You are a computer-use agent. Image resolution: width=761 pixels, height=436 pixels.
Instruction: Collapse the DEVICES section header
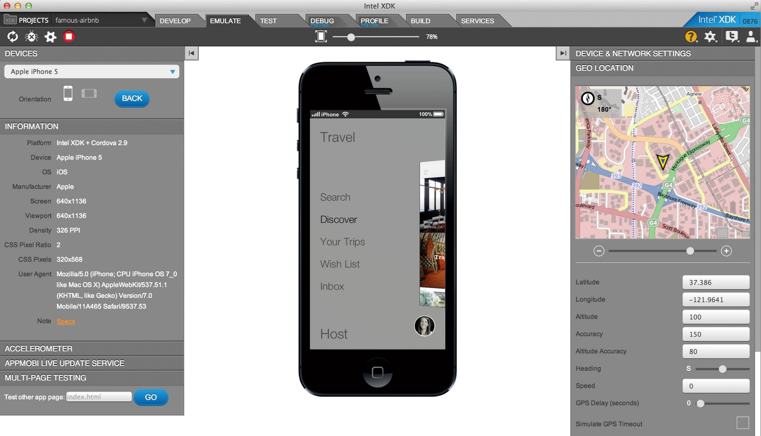[92, 53]
